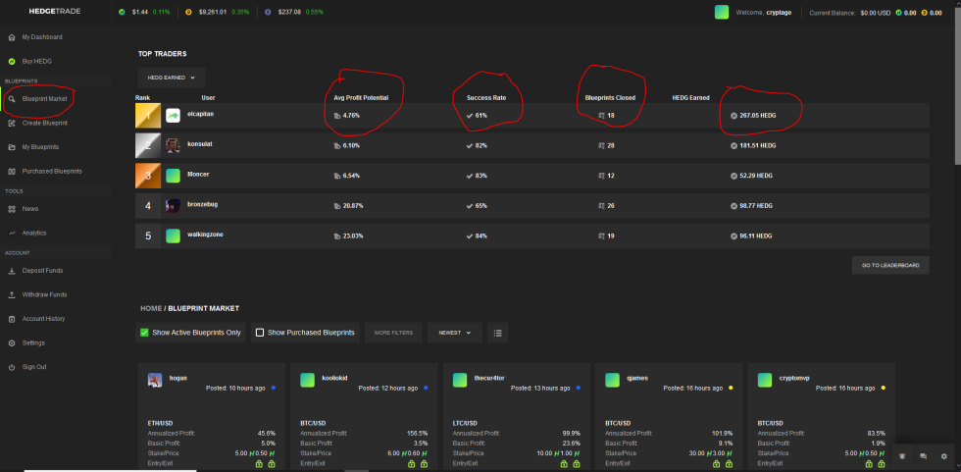
Task: Open the Analytics chart icon
Action: [x=12, y=234]
